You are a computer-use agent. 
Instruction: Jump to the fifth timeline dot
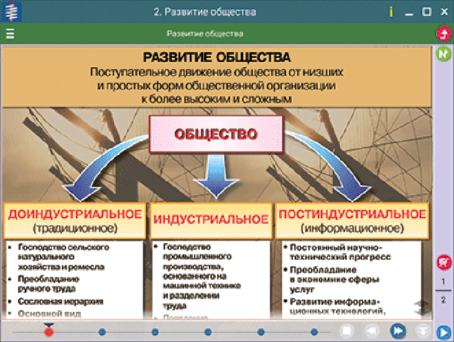coord(261,332)
